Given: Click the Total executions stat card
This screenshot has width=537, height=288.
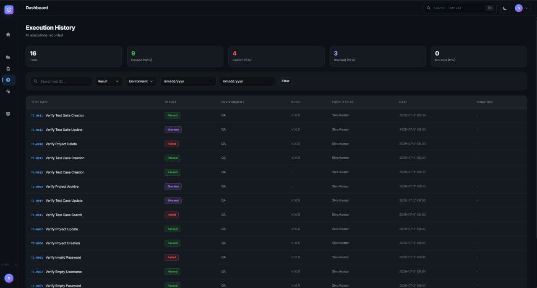Looking at the screenshot, I should coord(74,56).
